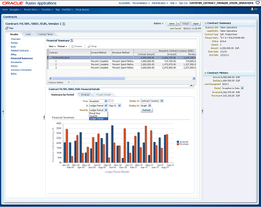Click left arrow of table scrollbar
The image size is (261, 208).
(x=51, y=78)
